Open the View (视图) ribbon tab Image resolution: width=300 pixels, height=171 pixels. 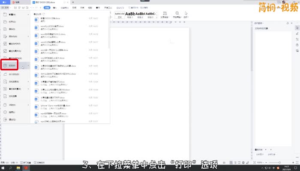[x=90, y=8]
